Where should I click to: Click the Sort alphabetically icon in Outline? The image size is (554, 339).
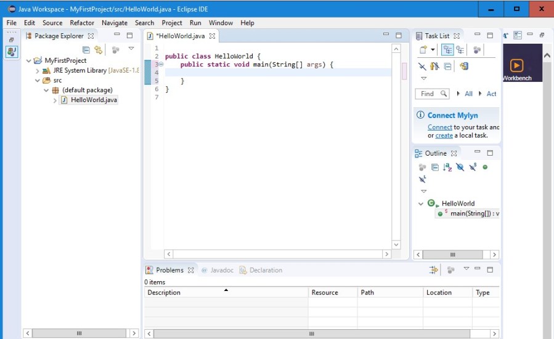pyautogui.click(x=447, y=167)
